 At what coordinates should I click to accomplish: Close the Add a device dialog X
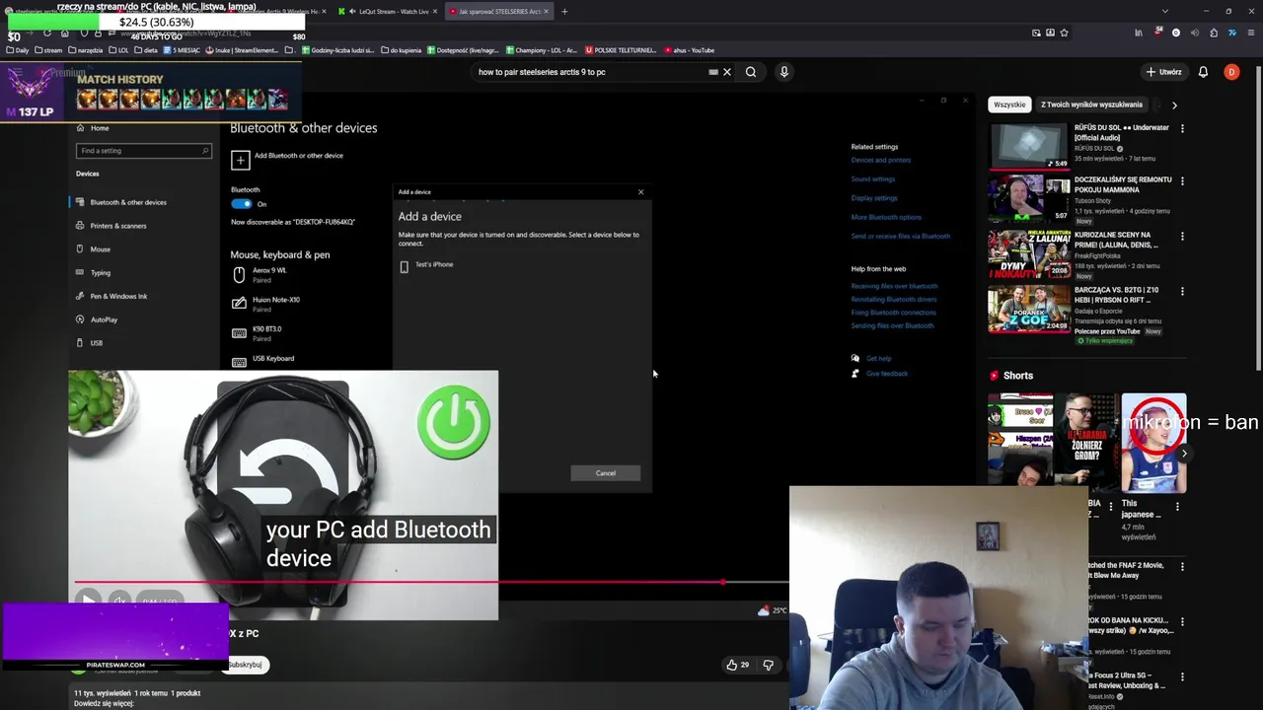click(x=640, y=192)
